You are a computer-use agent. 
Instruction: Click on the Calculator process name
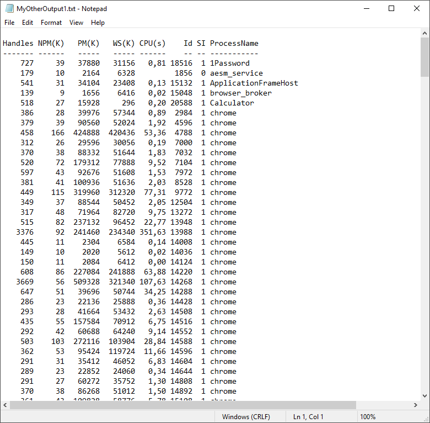(x=232, y=103)
